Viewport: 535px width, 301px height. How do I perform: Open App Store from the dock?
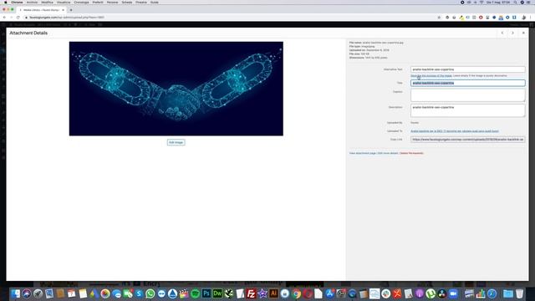[329, 293]
